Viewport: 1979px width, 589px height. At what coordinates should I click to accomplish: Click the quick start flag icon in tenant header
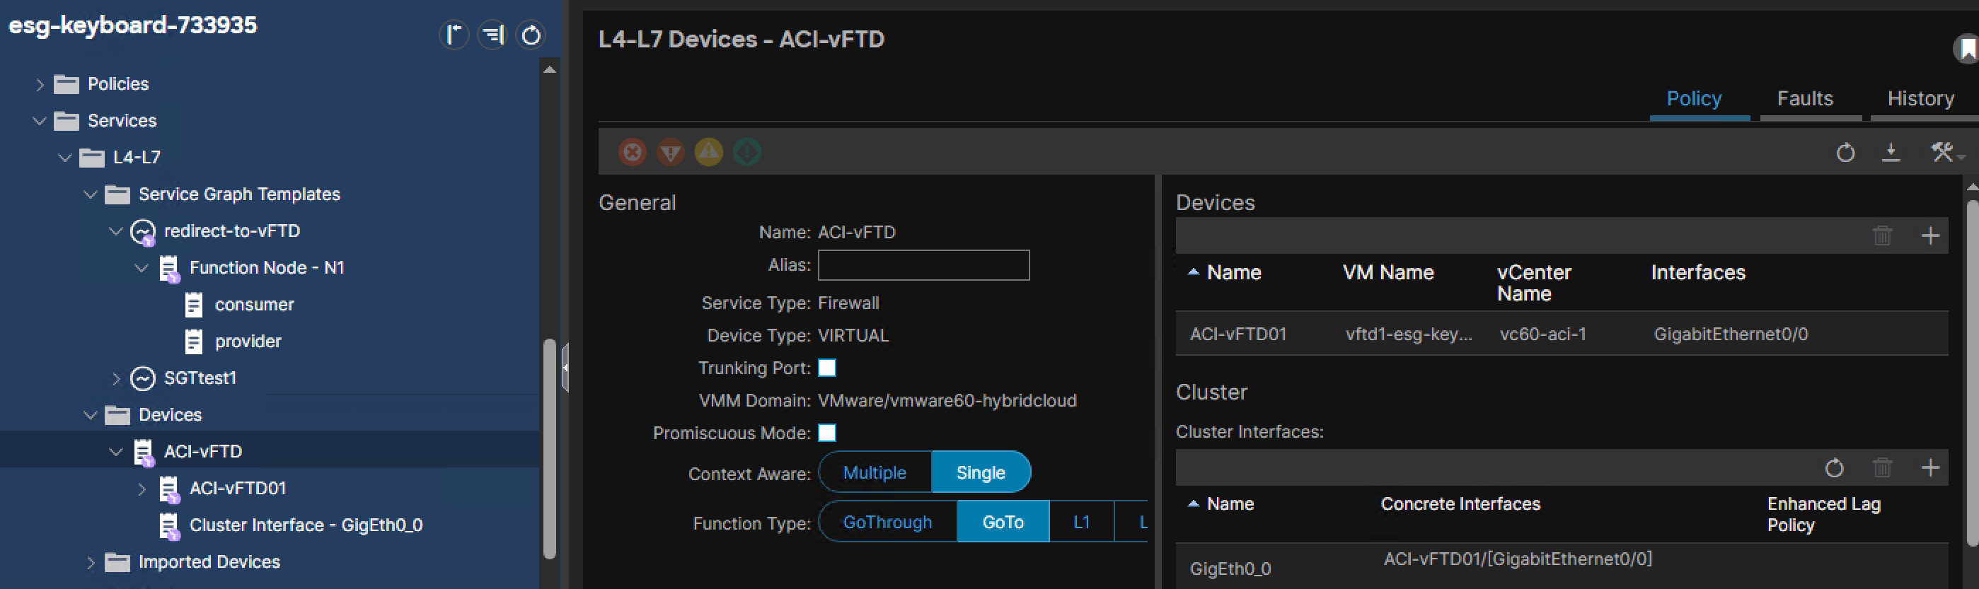tap(454, 35)
